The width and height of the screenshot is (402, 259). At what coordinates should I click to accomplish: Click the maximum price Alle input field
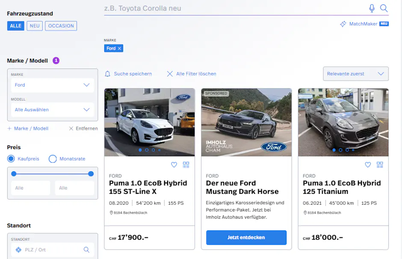coord(74,188)
